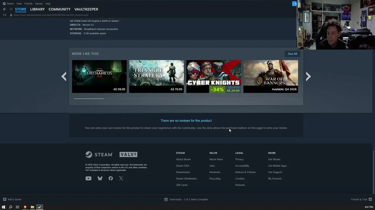Open the Steam Distribution link
This screenshot has height=210, width=375.
[x=186, y=178]
